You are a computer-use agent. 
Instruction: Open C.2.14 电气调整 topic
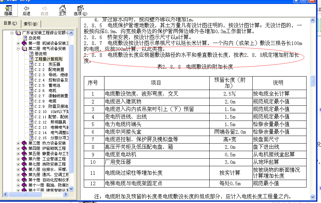[51, 133]
